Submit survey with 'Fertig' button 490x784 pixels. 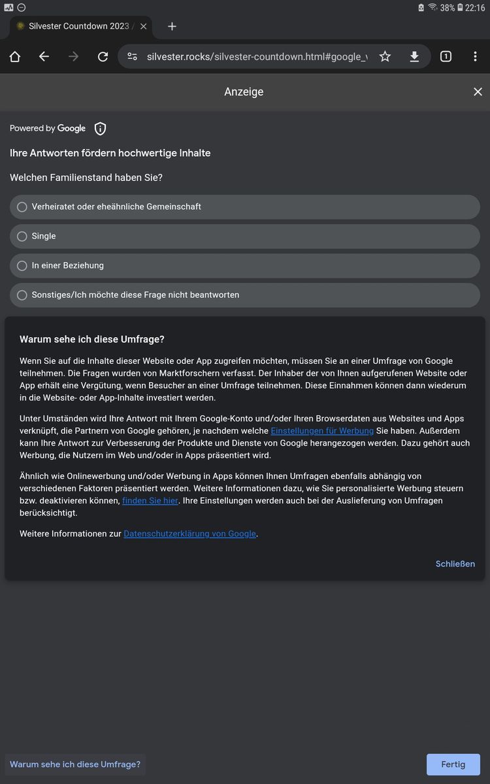[x=453, y=764]
